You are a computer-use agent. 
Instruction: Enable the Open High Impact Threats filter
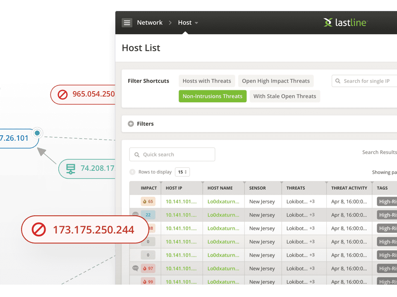[276, 81]
